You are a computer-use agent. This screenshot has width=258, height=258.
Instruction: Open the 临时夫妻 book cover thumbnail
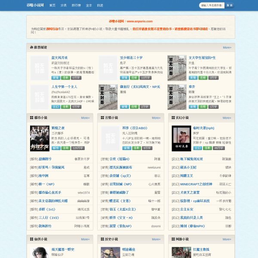tap(181, 138)
